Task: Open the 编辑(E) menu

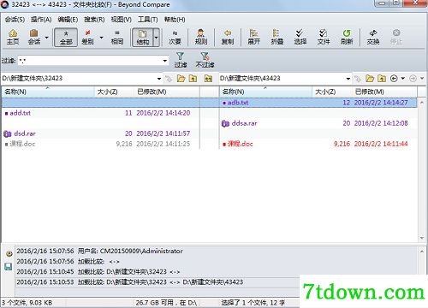Action: coord(68,20)
